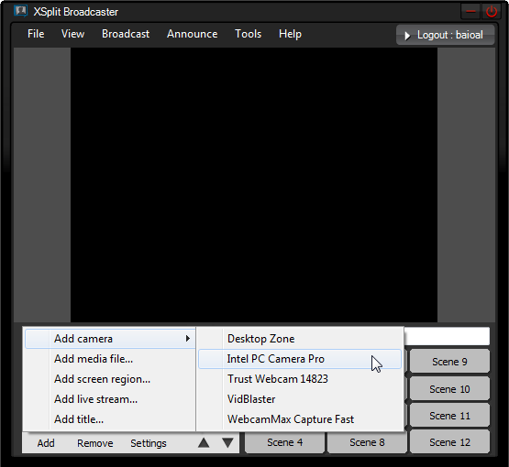Open the Tools menu

(248, 34)
